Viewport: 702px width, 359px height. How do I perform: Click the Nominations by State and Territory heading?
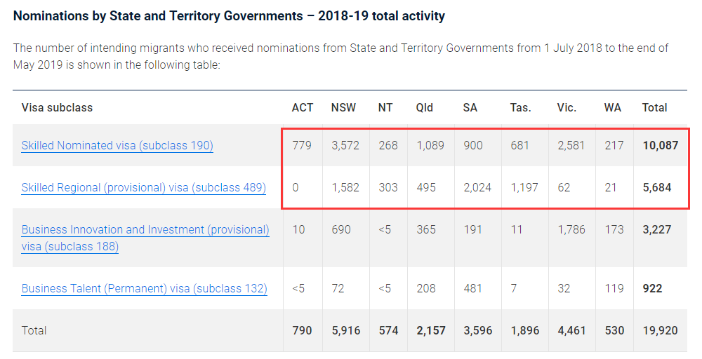229,15
